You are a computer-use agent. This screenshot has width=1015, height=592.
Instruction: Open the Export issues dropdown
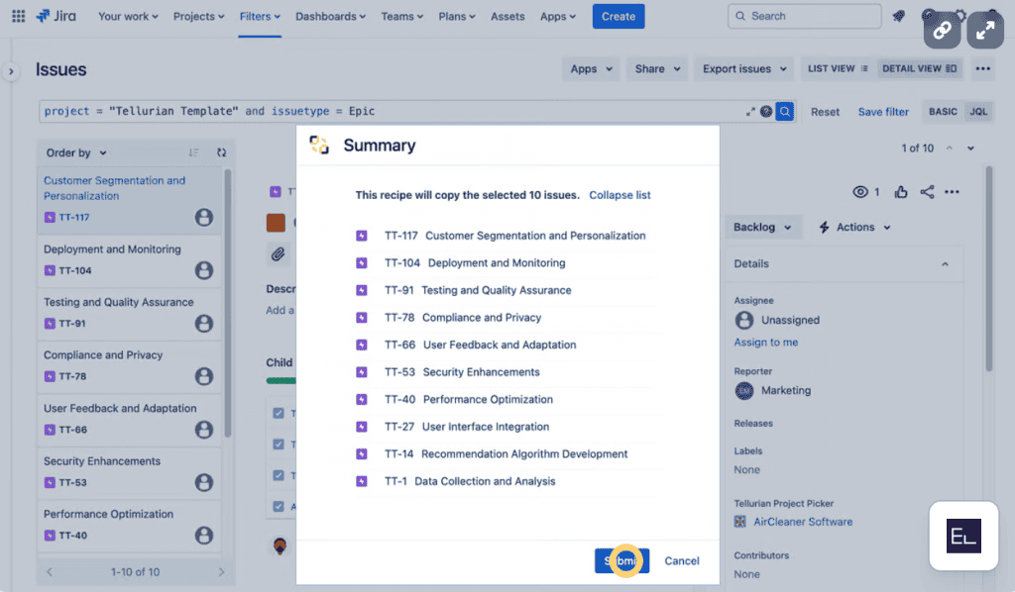point(744,68)
